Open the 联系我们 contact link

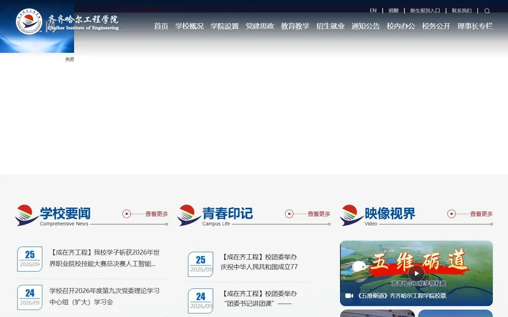(461, 11)
